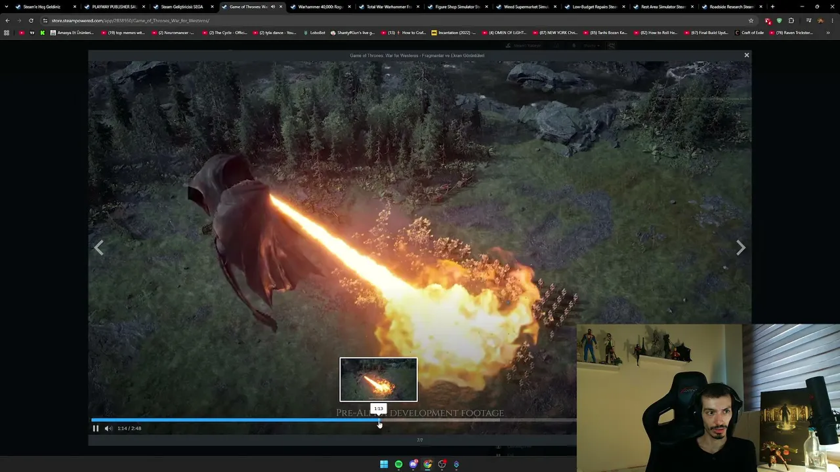
Task: Open the media controls toolbar button
Action: click(808, 20)
